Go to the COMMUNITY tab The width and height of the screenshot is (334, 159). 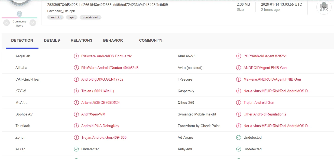coord(151,40)
